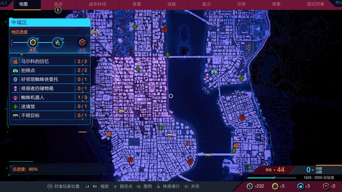Choose the 不明目标 row
The width and height of the screenshot is (342, 192).
50,116
